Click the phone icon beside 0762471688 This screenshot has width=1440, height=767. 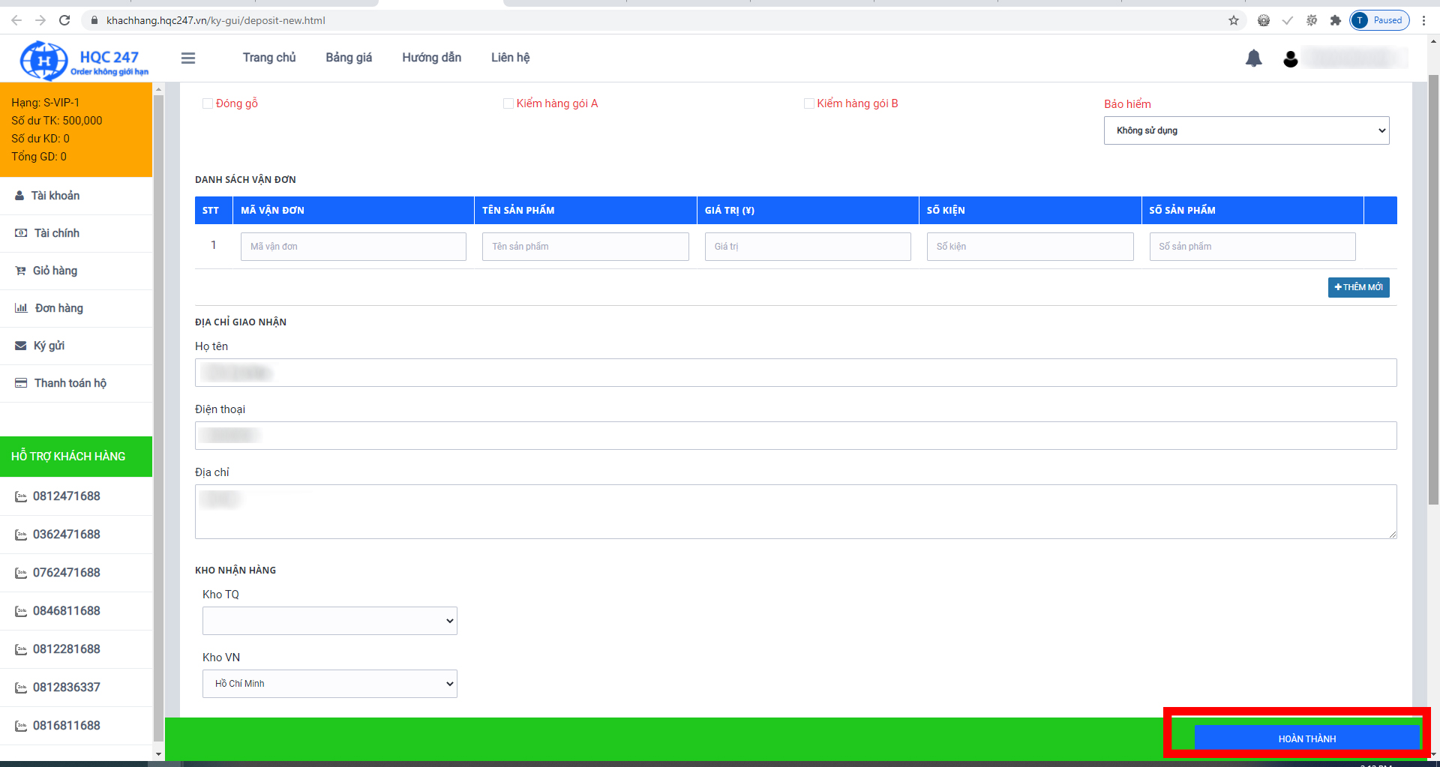point(21,573)
